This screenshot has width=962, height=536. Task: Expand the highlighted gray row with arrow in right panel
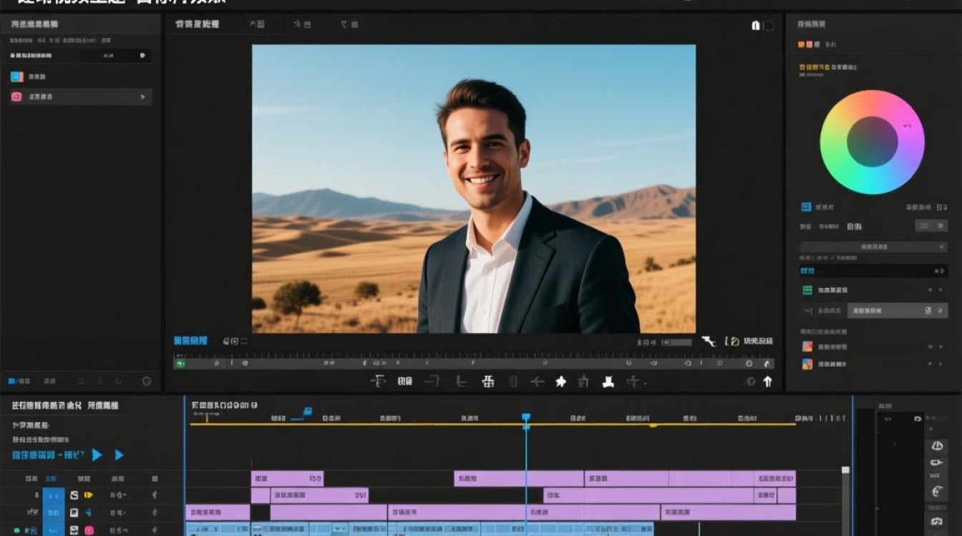pos(898,310)
